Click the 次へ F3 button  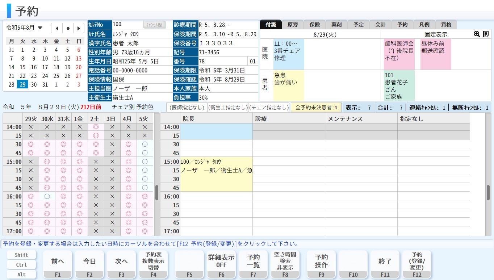(x=122, y=264)
